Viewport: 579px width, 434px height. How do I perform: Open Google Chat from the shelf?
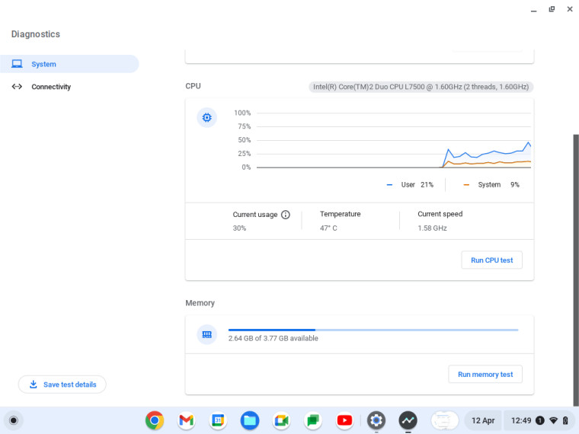pos(313,420)
